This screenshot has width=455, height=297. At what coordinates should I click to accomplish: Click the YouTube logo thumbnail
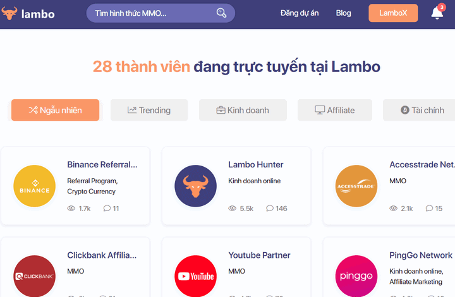pos(195,276)
